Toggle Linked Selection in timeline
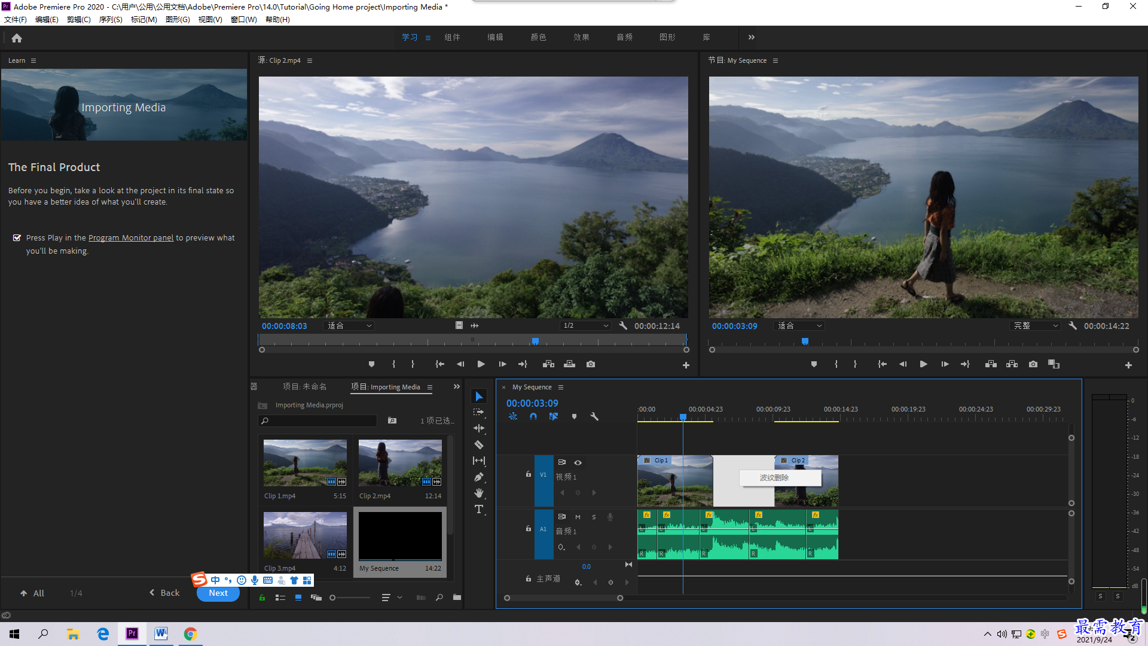 pyautogui.click(x=554, y=416)
